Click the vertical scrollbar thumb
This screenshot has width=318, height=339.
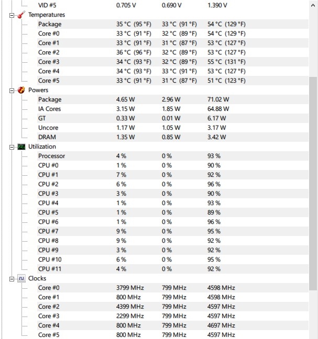point(313,183)
